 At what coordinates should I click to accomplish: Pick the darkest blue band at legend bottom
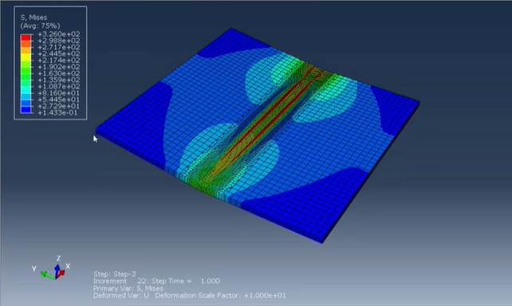tap(26, 110)
